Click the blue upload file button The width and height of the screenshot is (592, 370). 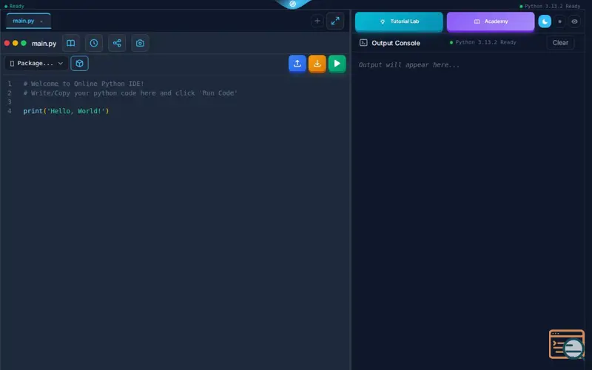(297, 64)
